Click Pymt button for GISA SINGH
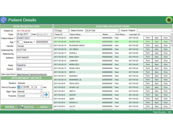The image size is (173, 130). 148,38
